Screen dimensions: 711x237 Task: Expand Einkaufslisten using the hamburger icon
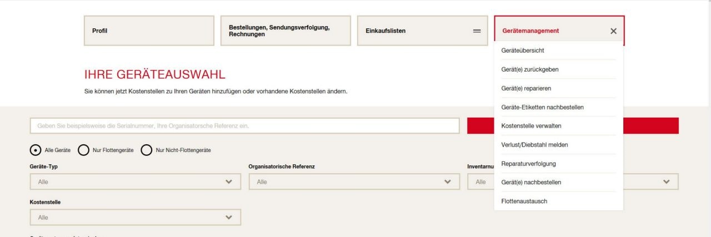[477, 31]
